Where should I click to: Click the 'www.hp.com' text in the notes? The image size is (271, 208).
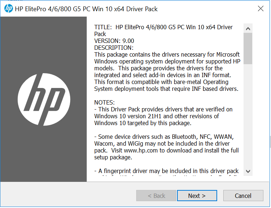click(x=141, y=151)
